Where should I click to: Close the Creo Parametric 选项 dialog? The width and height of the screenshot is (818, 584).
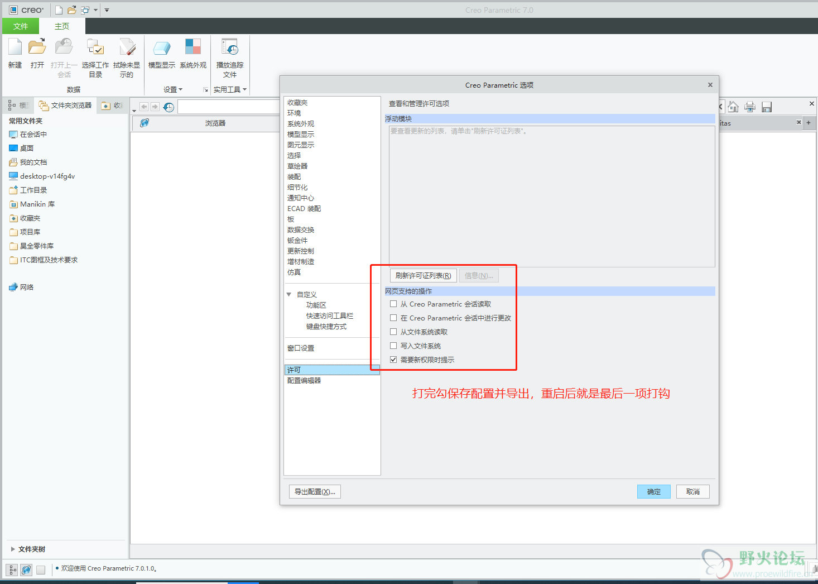coord(710,85)
